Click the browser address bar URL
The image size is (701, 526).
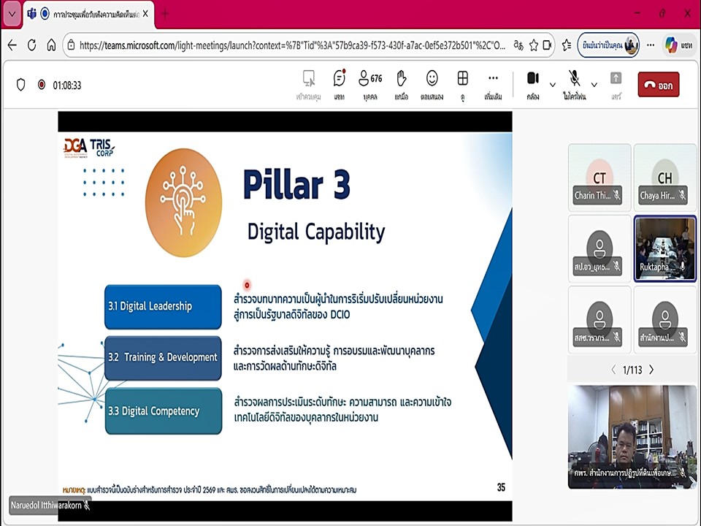point(292,45)
